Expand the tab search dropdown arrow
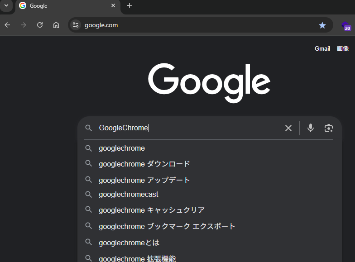 pos(6,5)
